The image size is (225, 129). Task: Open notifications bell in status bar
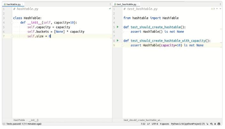(215, 124)
